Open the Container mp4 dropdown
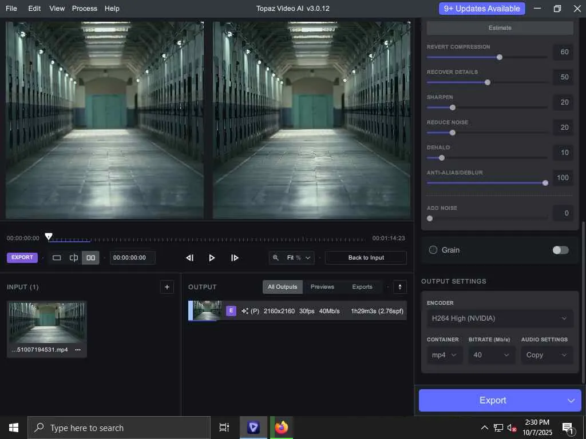586x439 pixels. [x=445, y=355]
